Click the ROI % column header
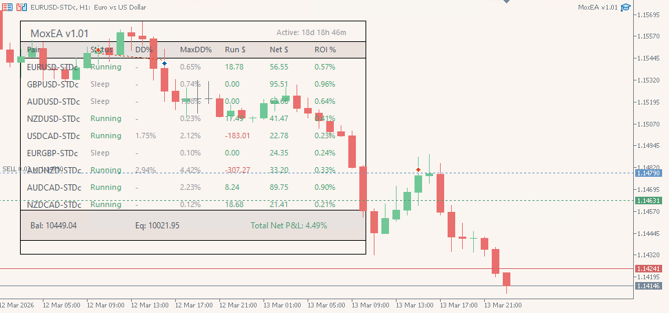The height and width of the screenshot is (313, 669). tap(325, 50)
